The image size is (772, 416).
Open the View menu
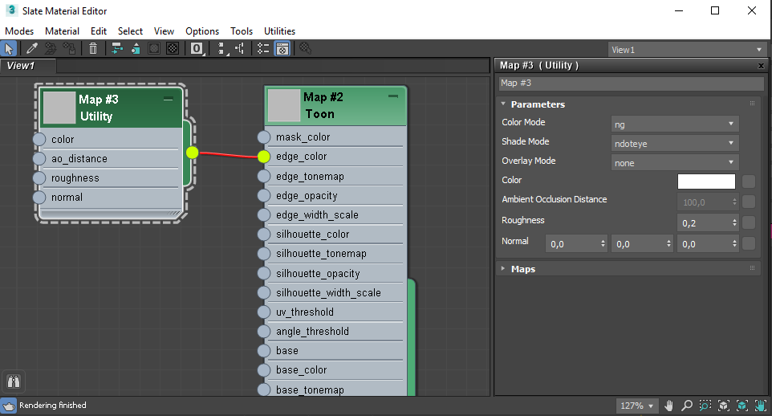[x=164, y=31]
